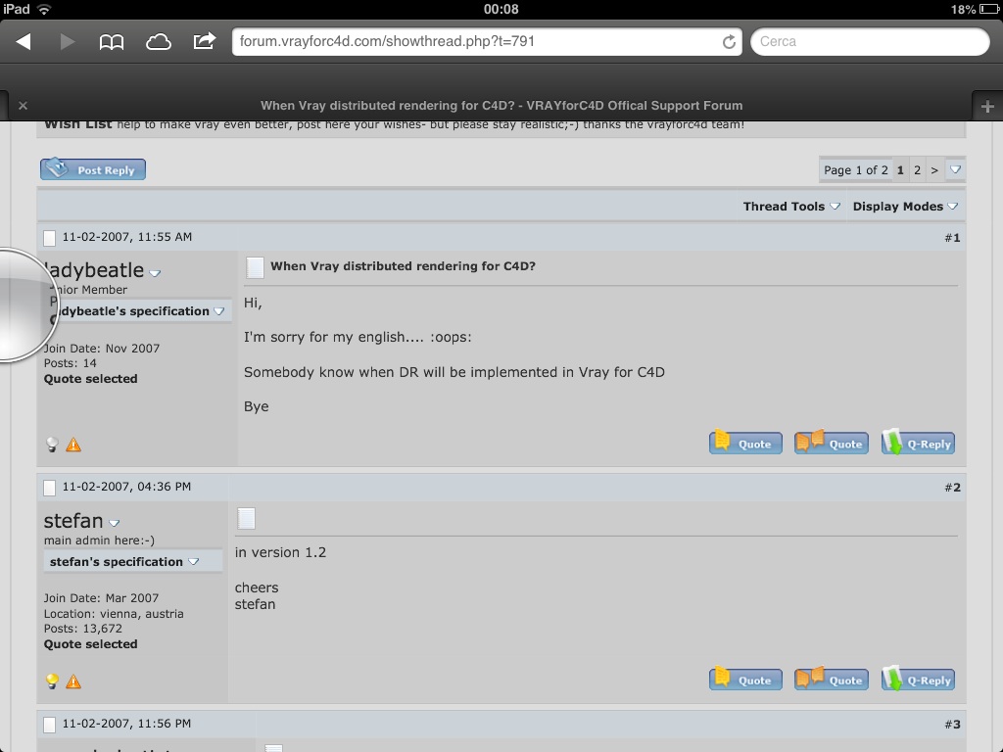
Task: Go to page 2 of the thread
Action: point(917,170)
